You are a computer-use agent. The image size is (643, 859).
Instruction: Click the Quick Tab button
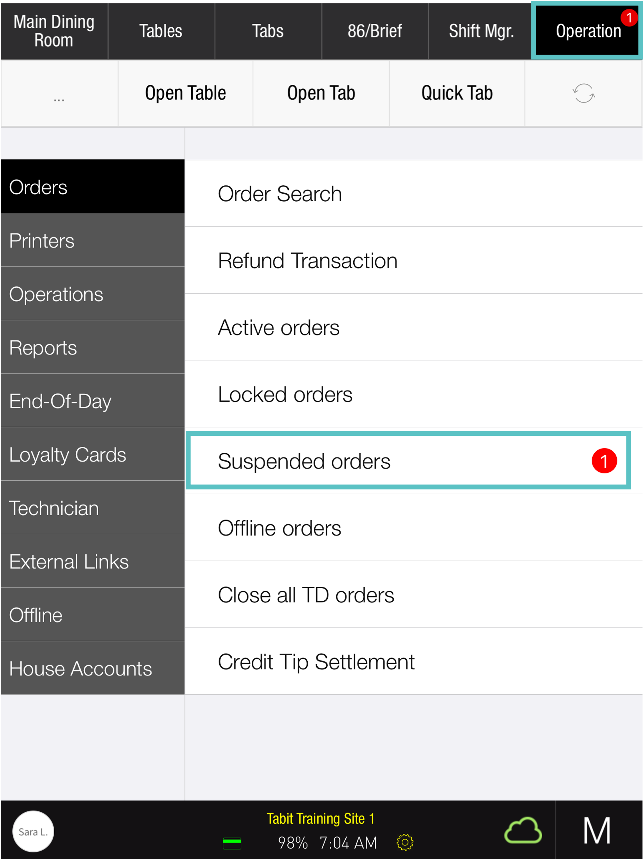tap(457, 93)
